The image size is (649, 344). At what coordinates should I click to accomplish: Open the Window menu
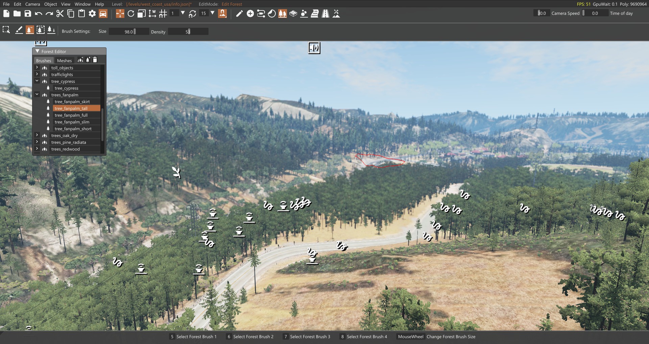[x=82, y=4]
